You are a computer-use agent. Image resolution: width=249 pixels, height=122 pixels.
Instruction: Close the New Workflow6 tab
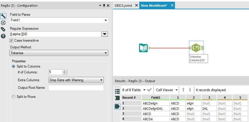click(172, 6)
